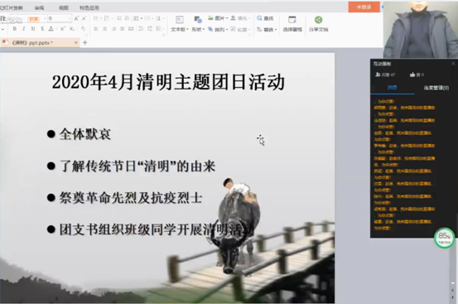
Task: Expand the 文本框 dropdown arrow
Action: (187, 30)
